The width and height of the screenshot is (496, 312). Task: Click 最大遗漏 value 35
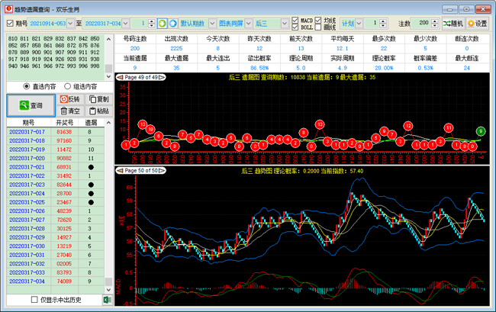click(x=176, y=68)
